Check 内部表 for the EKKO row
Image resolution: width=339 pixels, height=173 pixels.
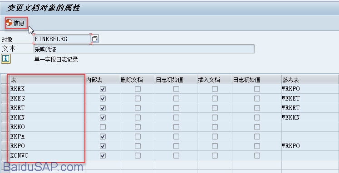coord(103,127)
